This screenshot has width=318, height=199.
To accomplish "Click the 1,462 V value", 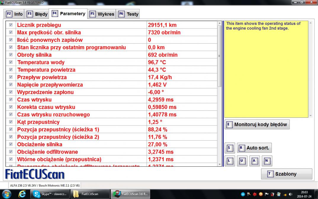I will (158, 85).
